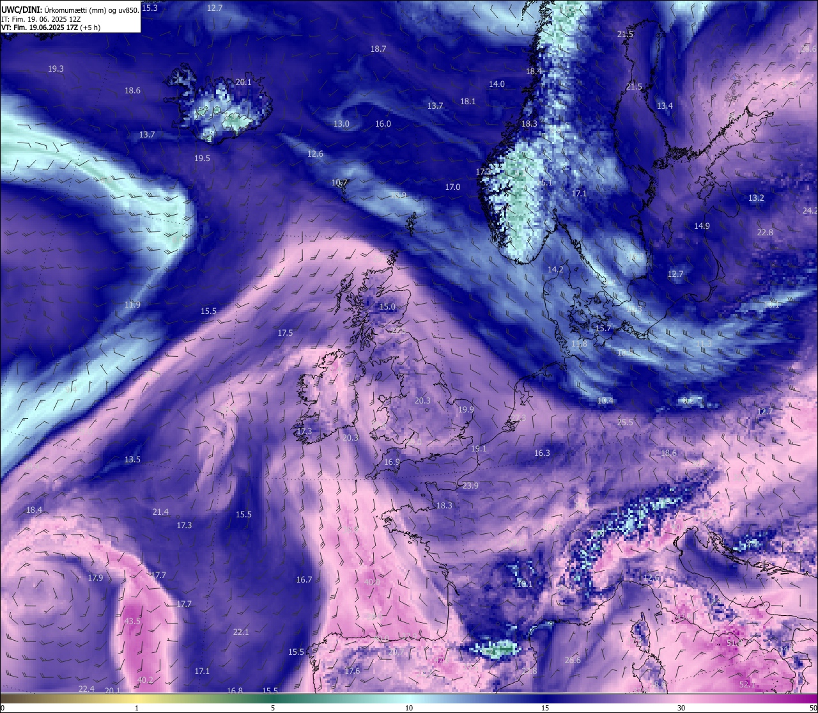
Task: Select the 11.8 value label
Action: [579, 344]
